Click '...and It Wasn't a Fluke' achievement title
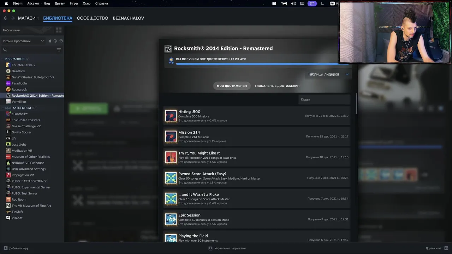 pyautogui.click(x=198, y=194)
